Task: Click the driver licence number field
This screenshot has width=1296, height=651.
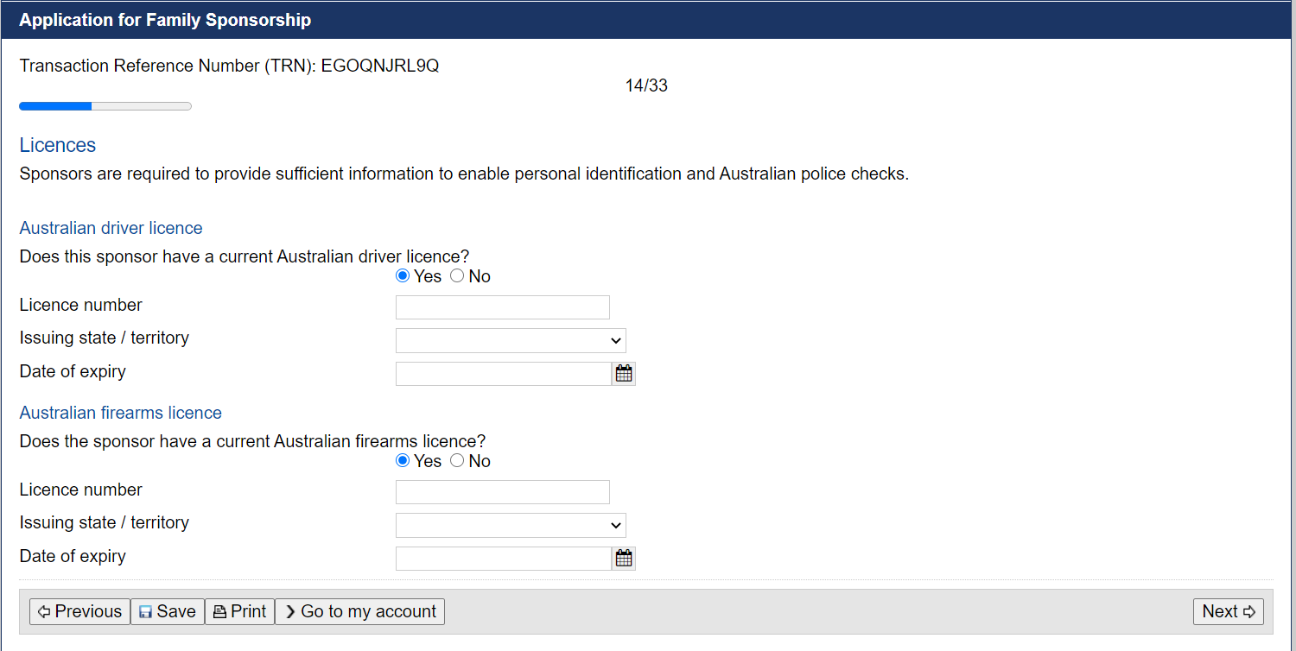Action: [503, 307]
